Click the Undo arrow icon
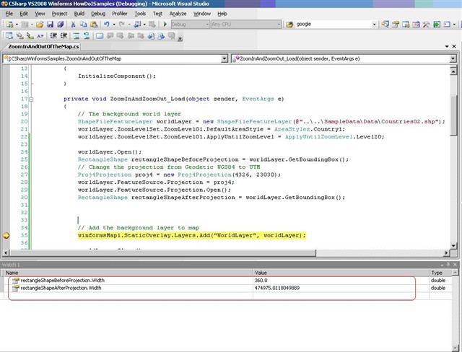Image resolution: width=462 pixels, height=352 pixels. coord(105,24)
